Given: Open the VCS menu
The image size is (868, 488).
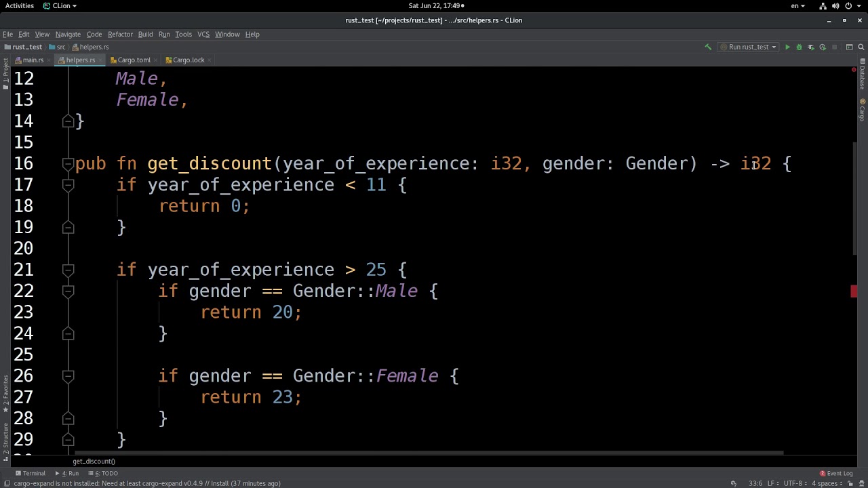Looking at the screenshot, I should point(203,34).
